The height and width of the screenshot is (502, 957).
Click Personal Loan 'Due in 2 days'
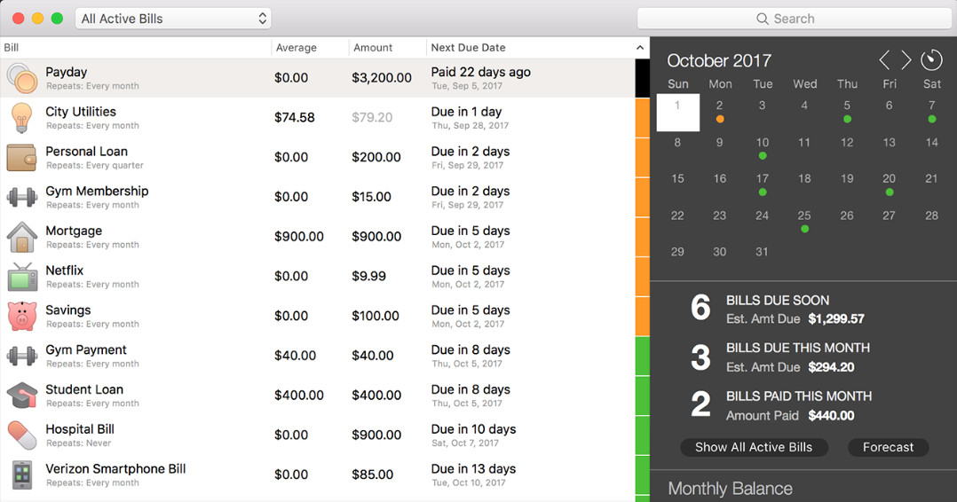(x=471, y=152)
